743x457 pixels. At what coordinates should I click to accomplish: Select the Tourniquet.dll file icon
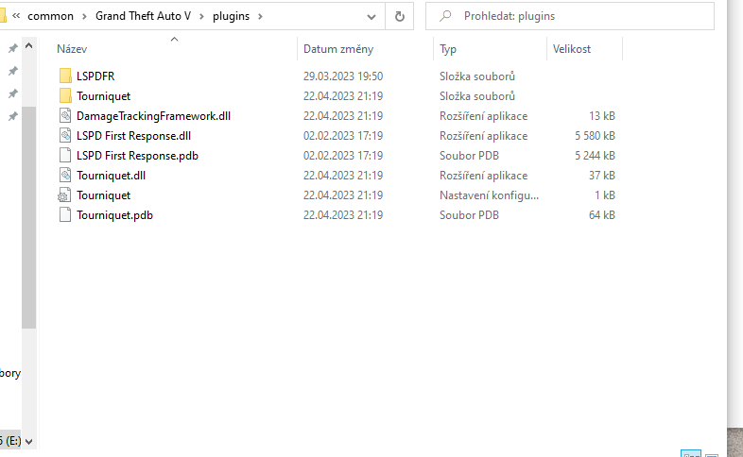(65, 175)
